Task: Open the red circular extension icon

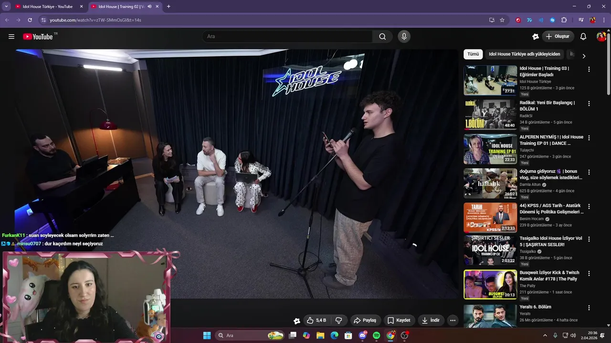Action: tap(518, 20)
